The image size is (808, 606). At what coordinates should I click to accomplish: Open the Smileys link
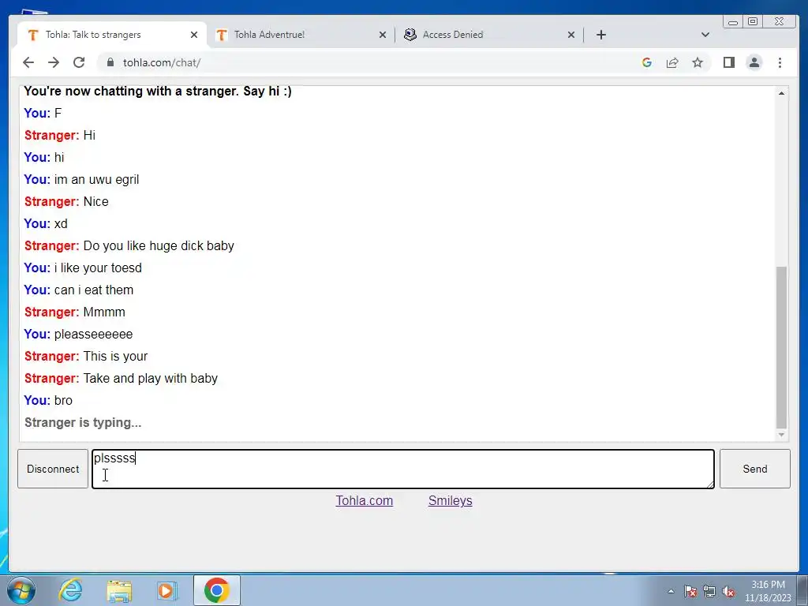pyautogui.click(x=450, y=500)
